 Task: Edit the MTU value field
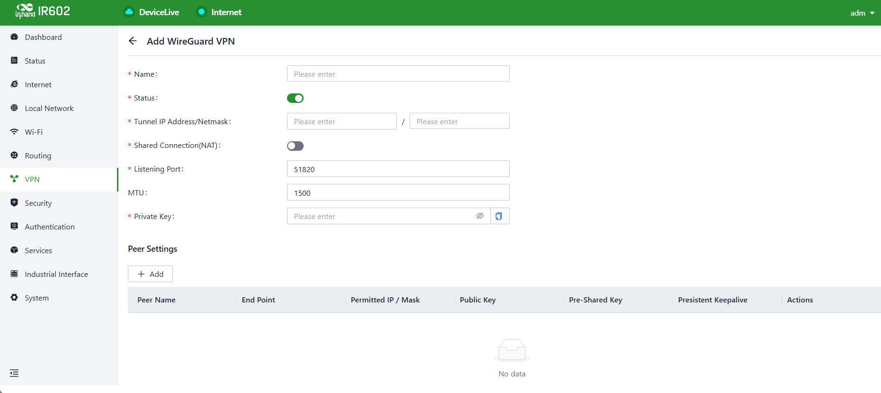(398, 192)
